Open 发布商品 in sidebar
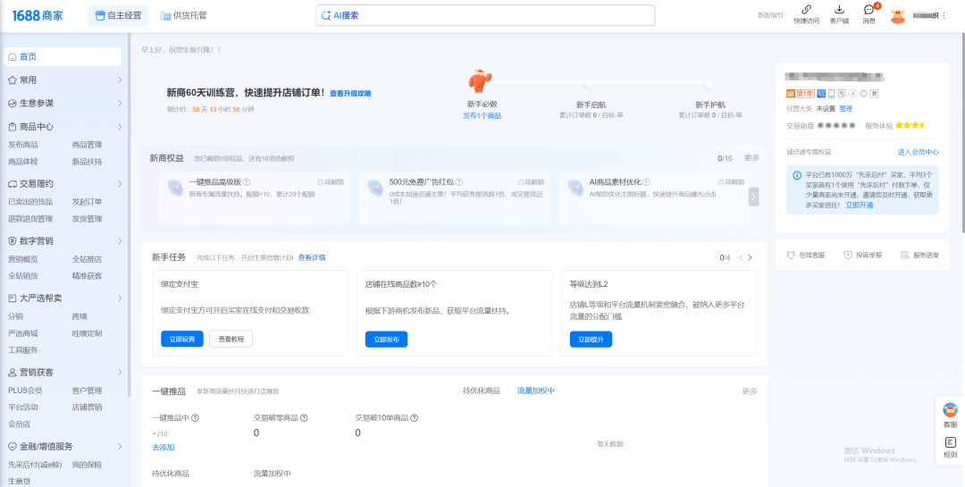 click(22, 145)
